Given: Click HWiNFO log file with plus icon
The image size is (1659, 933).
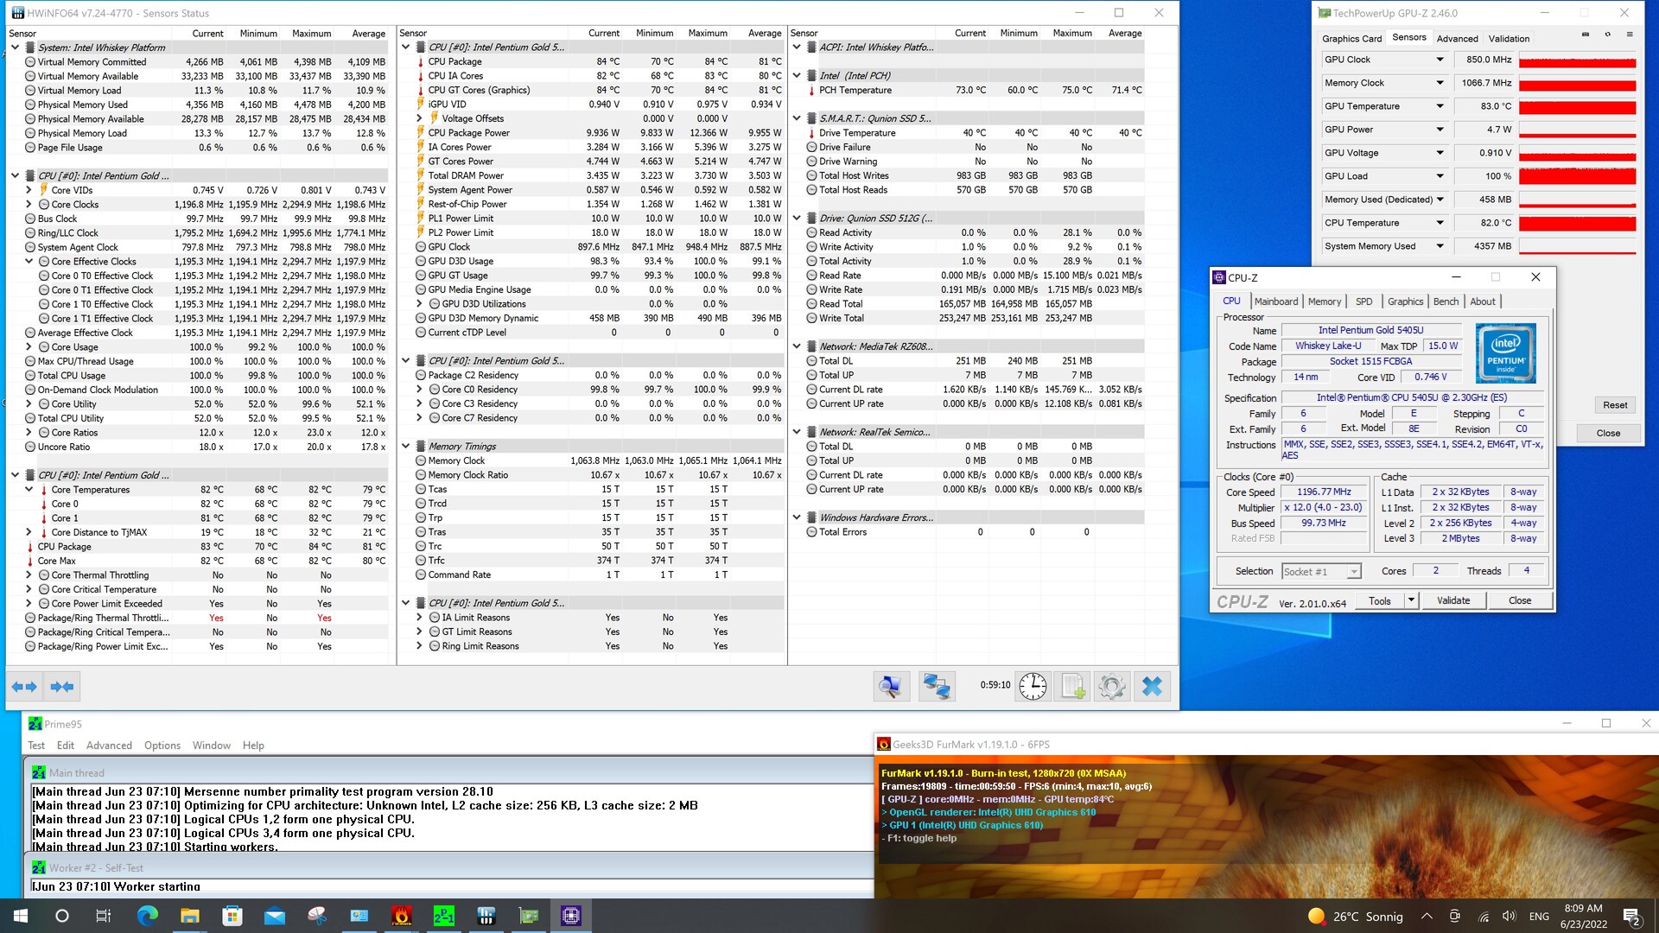Looking at the screenshot, I should pyautogui.click(x=1072, y=687).
